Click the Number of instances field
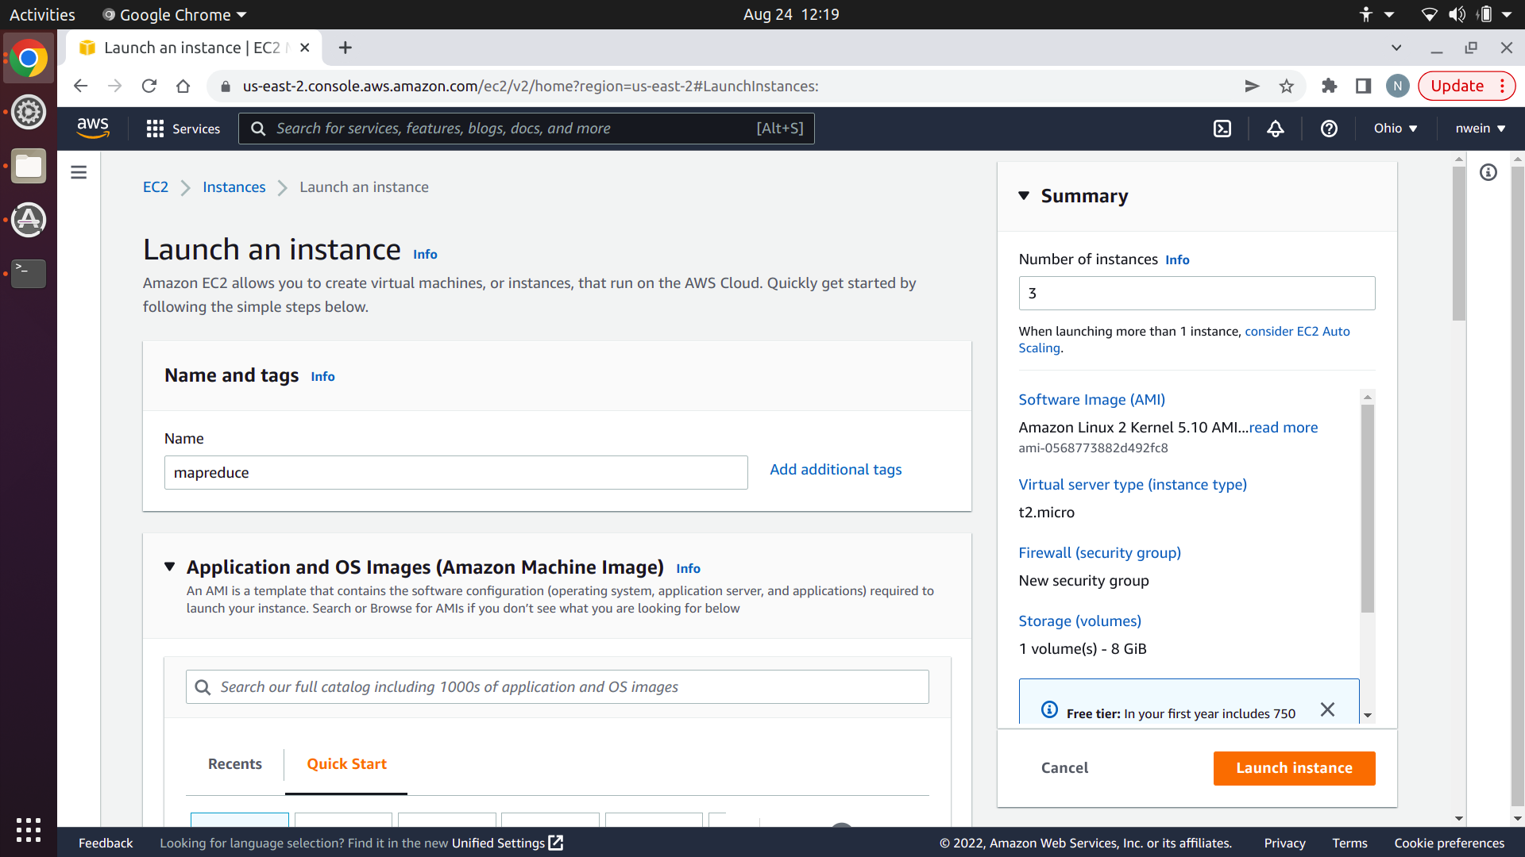The width and height of the screenshot is (1525, 857). tap(1196, 293)
